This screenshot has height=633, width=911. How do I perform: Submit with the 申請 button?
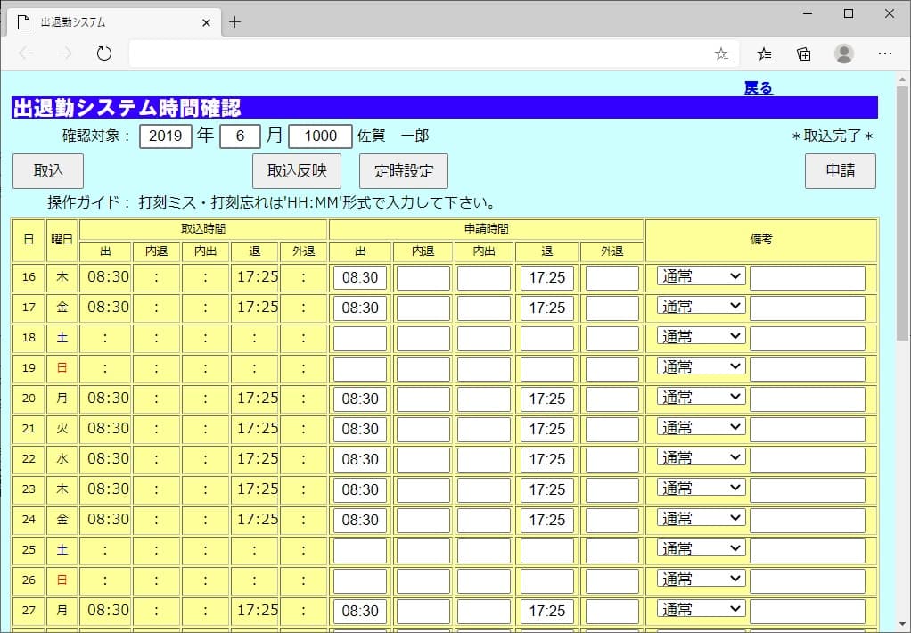[x=840, y=171]
